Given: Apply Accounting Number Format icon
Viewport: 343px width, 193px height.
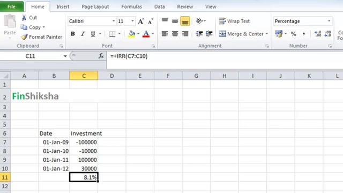Looking at the screenshot, I should pyautogui.click(x=279, y=34).
